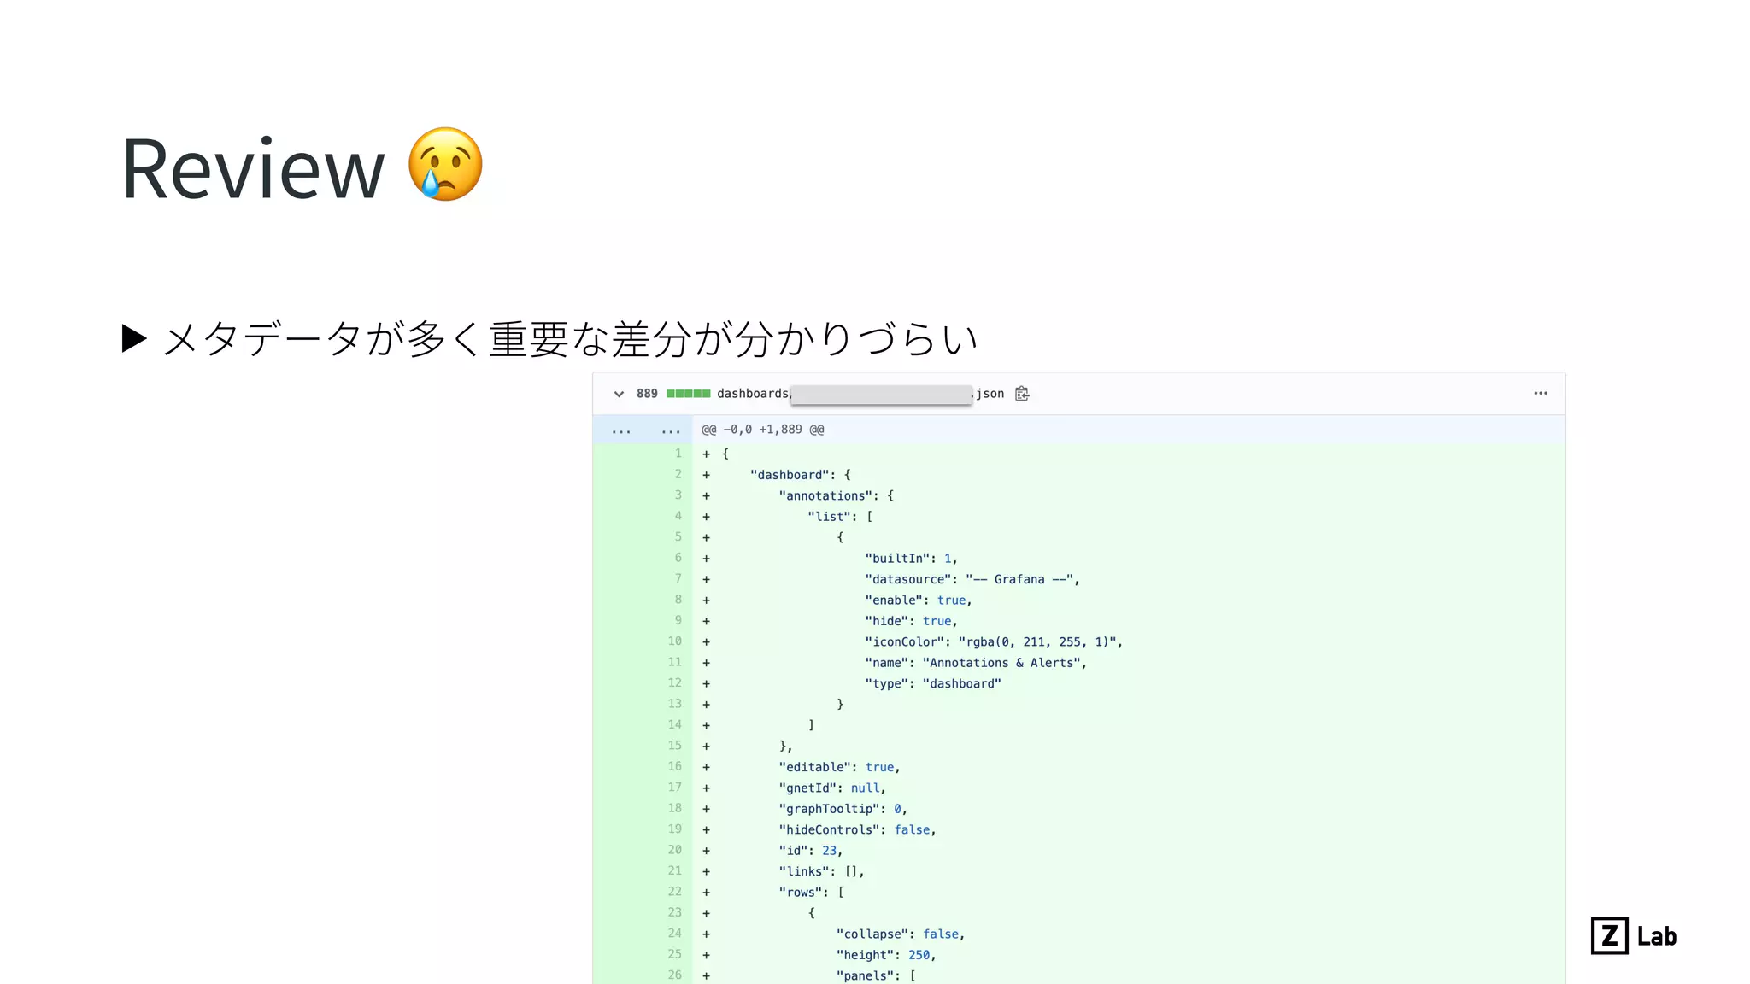Click line number 16 in the diff
Image resolution: width=1750 pixels, height=984 pixels.
(x=675, y=766)
